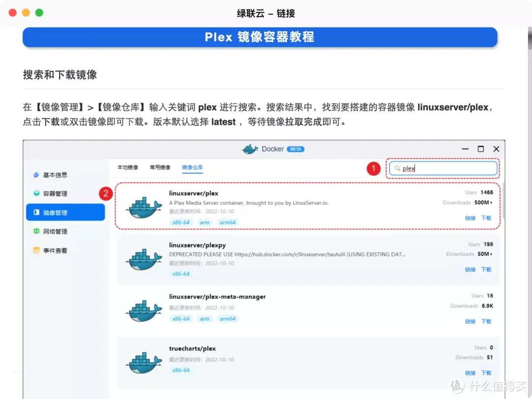Click the 容器管理 cube icon
The image size is (532, 399).
[x=36, y=194]
